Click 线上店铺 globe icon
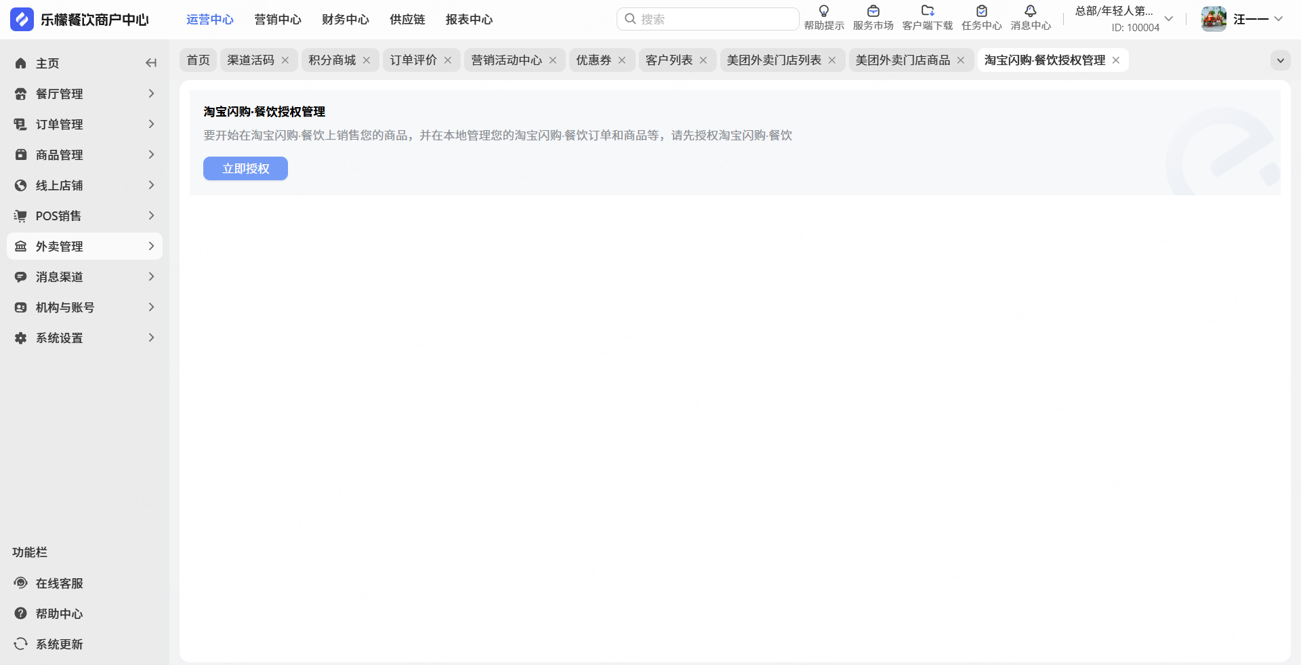Screen dimensions: 1301x665 click(21, 185)
